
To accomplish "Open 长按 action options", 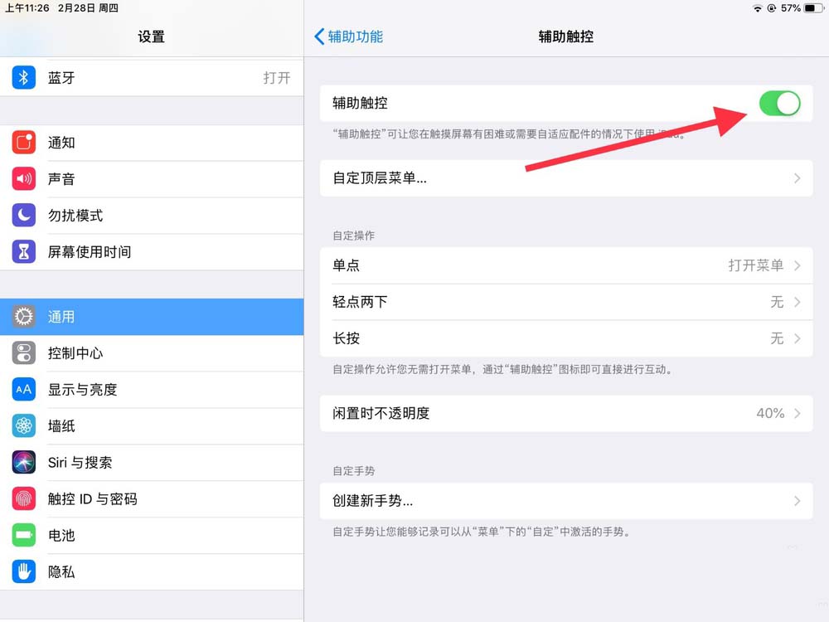I will 565,338.
